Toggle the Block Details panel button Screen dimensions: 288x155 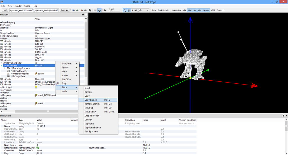pos(203,10)
